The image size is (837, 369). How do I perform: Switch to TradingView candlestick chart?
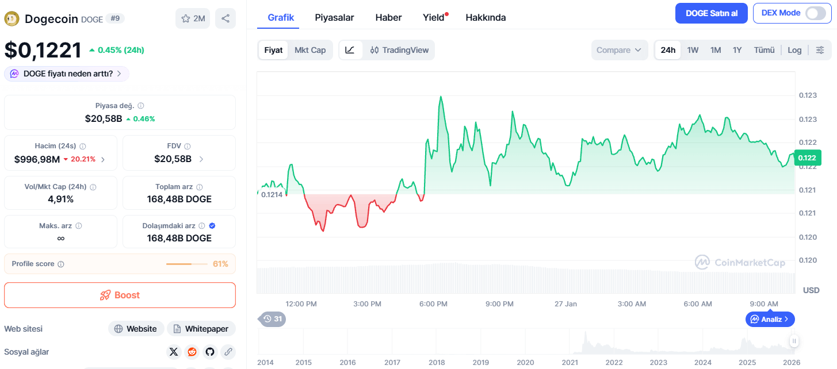399,50
